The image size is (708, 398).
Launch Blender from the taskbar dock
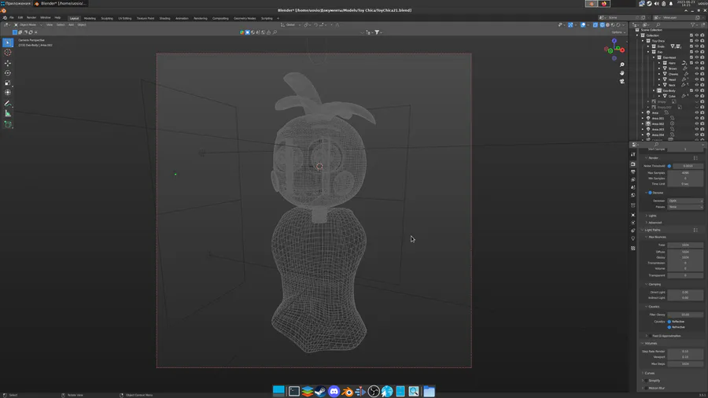pyautogui.click(x=347, y=391)
